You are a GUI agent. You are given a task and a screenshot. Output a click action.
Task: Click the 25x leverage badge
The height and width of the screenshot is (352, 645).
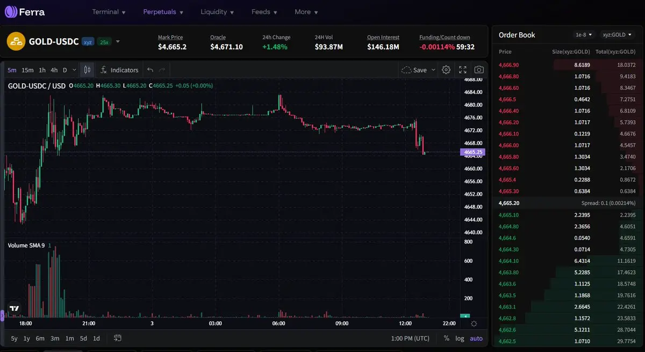104,42
